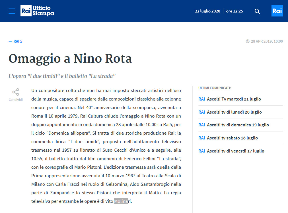The height and width of the screenshot is (213, 288).
Task: Click the ULTIMI COMUNICATI heading
Action: (x=215, y=88)
